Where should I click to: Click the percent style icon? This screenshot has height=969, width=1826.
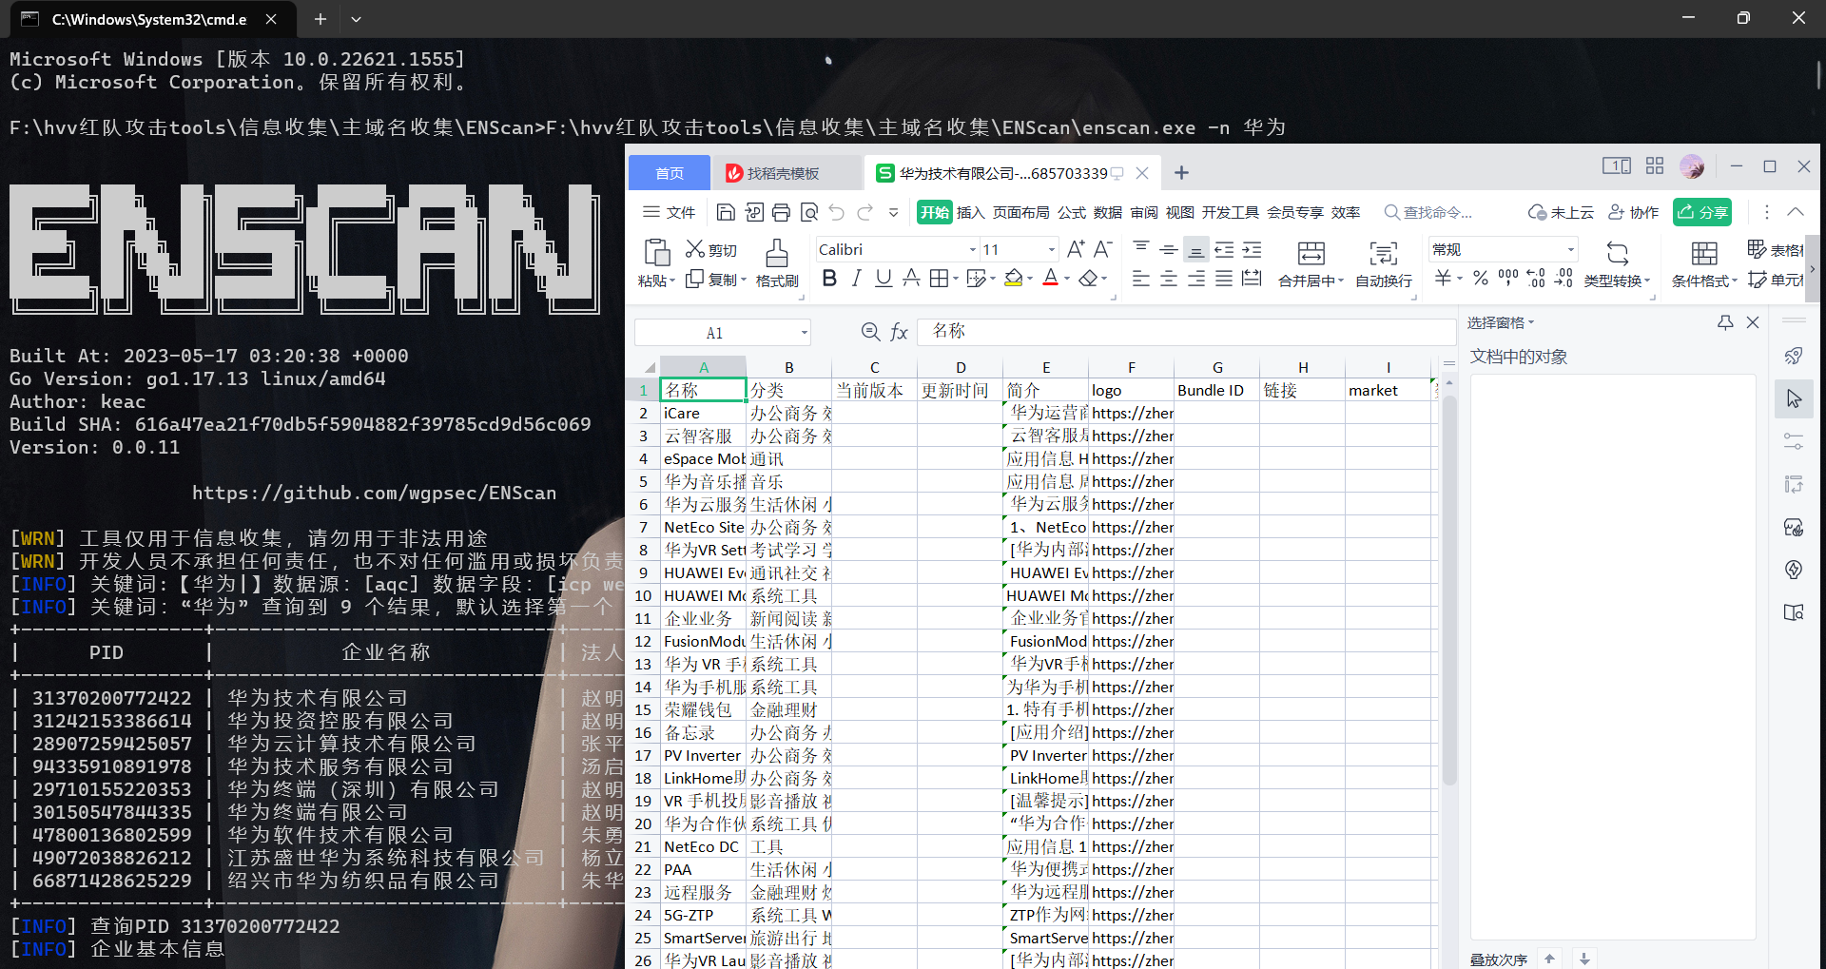click(x=1480, y=279)
